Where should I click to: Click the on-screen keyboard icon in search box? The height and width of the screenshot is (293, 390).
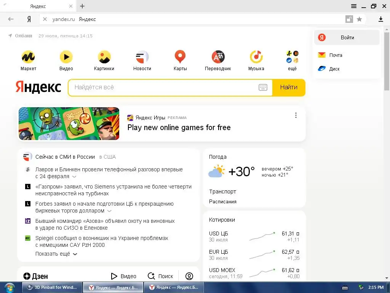(x=263, y=87)
